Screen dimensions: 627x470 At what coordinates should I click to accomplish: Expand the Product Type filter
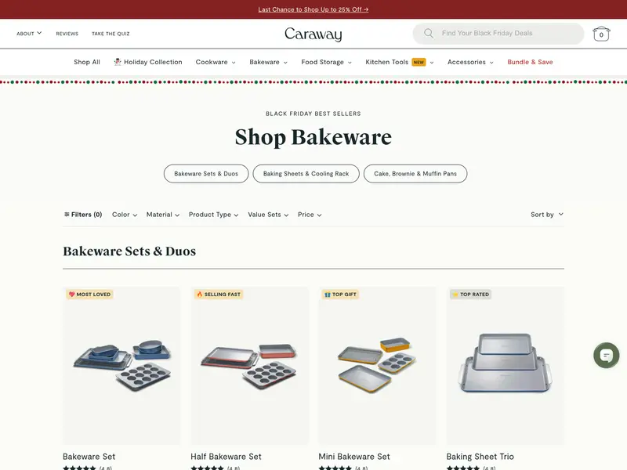pos(213,215)
